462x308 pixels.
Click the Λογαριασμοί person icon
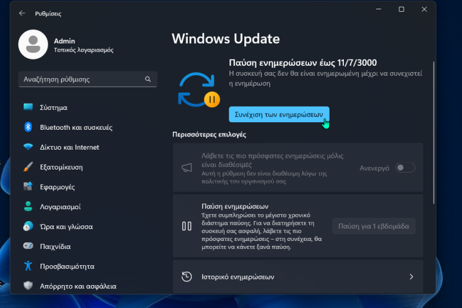click(28, 207)
